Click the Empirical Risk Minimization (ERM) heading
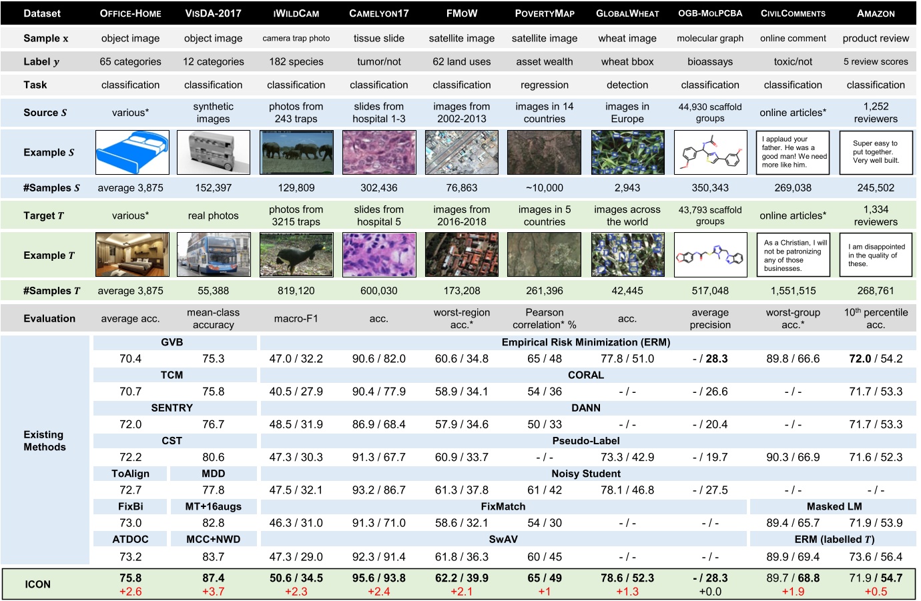 coord(585,342)
